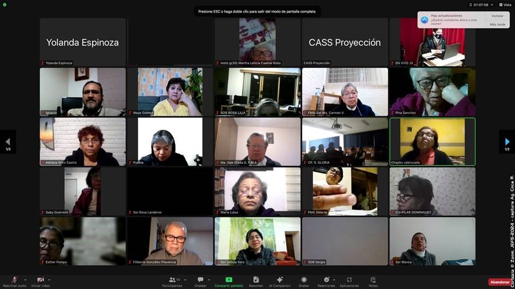The image size is (515, 289).
Task: Select María Luisa's video tile
Action: click(x=257, y=191)
